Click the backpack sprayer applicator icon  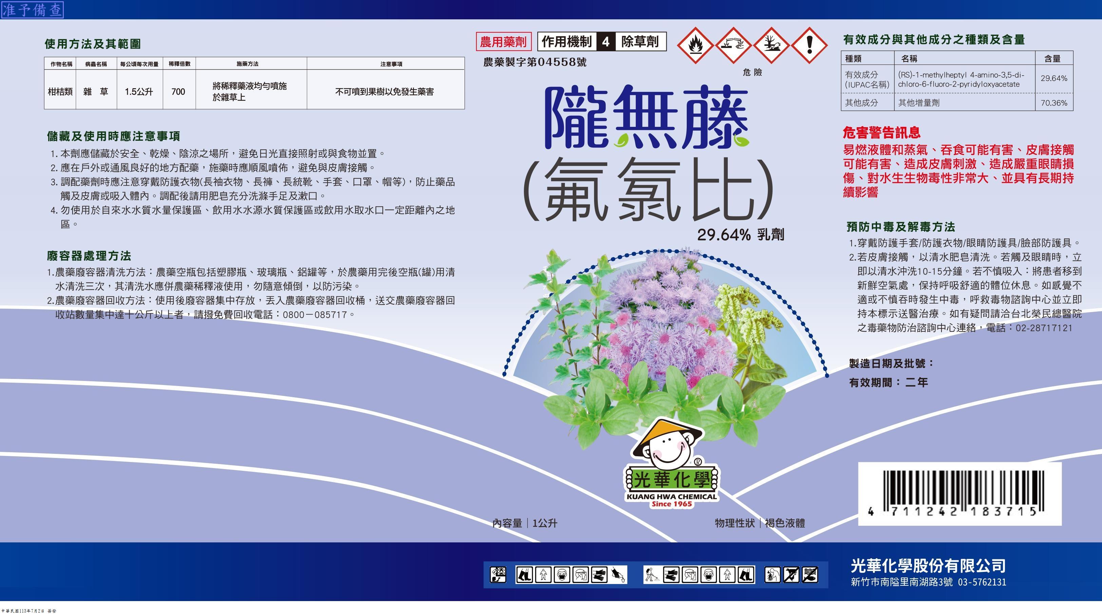click(652, 575)
